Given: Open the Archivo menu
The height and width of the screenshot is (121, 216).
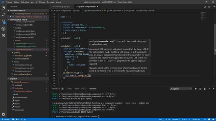Looking at the screenshot, I should 9,2.
